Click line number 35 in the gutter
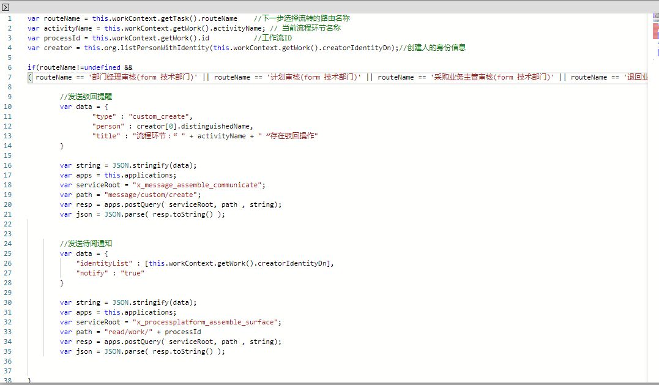659x385 pixels. point(7,352)
